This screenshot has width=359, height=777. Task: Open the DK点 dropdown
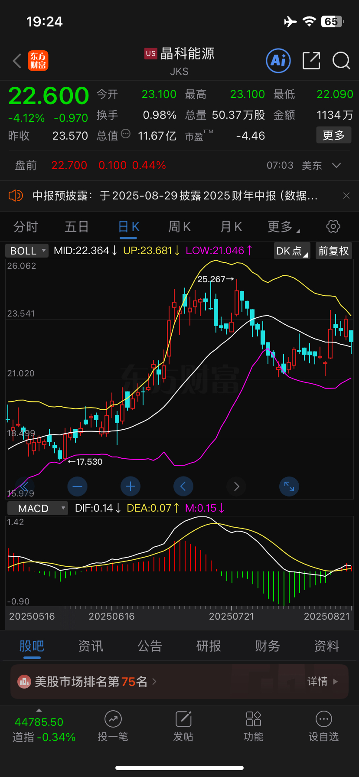(x=292, y=251)
